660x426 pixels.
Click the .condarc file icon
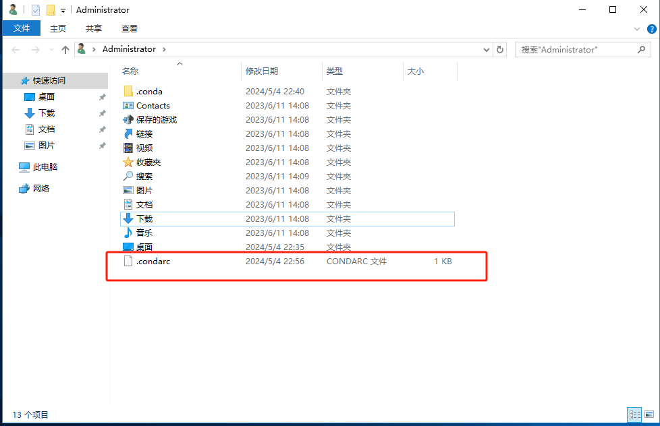click(128, 261)
